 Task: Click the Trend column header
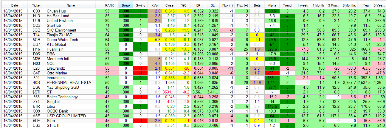click(287, 5)
